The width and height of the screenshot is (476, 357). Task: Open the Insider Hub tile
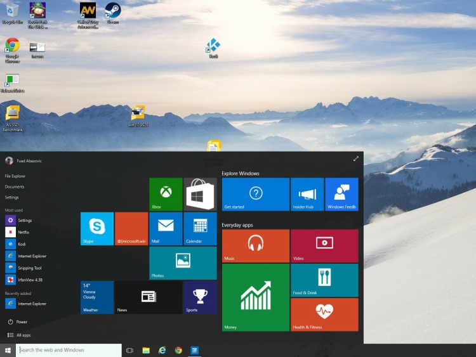pos(307,194)
